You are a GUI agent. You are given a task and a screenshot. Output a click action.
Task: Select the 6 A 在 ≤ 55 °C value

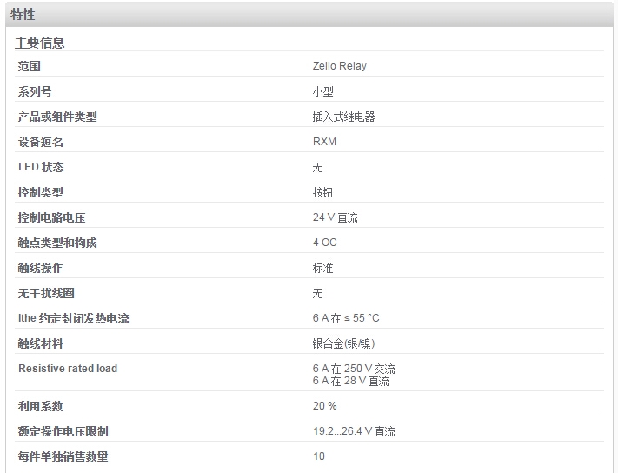(346, 318)
